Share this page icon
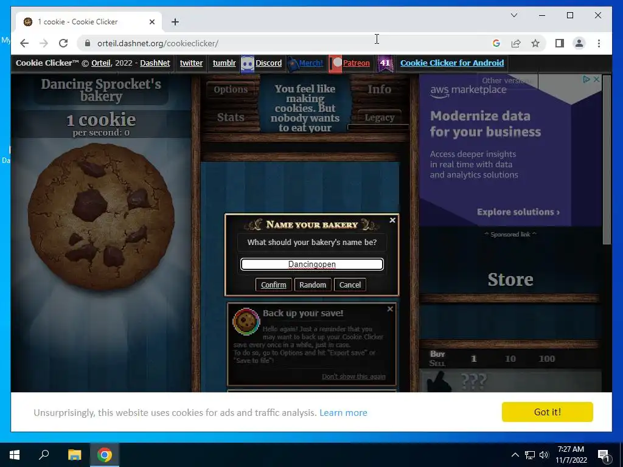 [x=516, y=43]
